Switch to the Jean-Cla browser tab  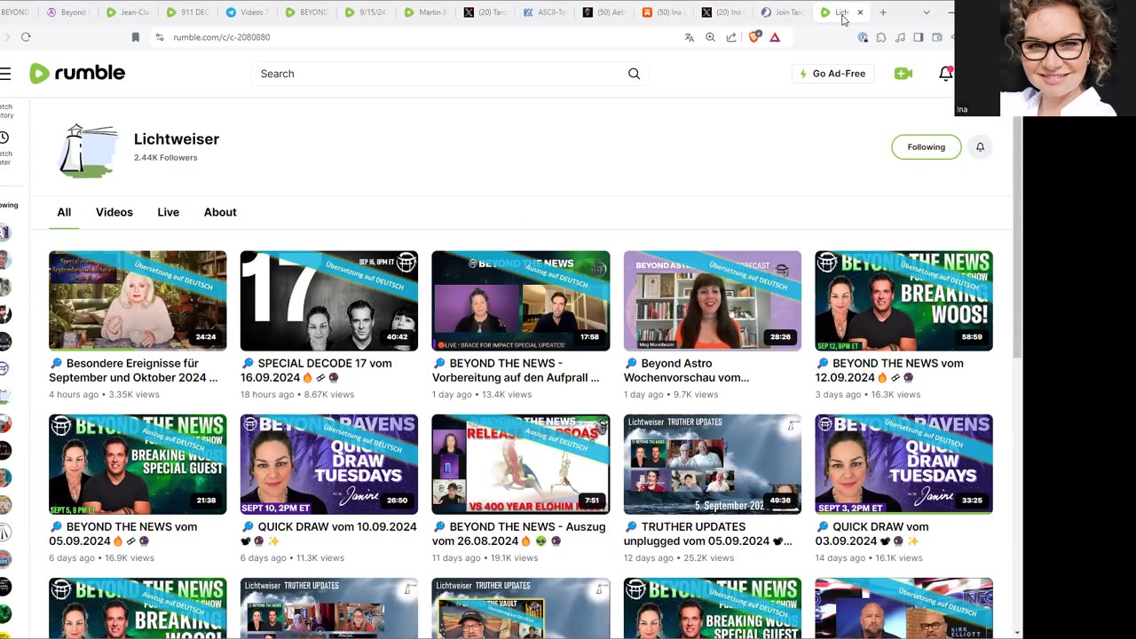coord(127,12)
